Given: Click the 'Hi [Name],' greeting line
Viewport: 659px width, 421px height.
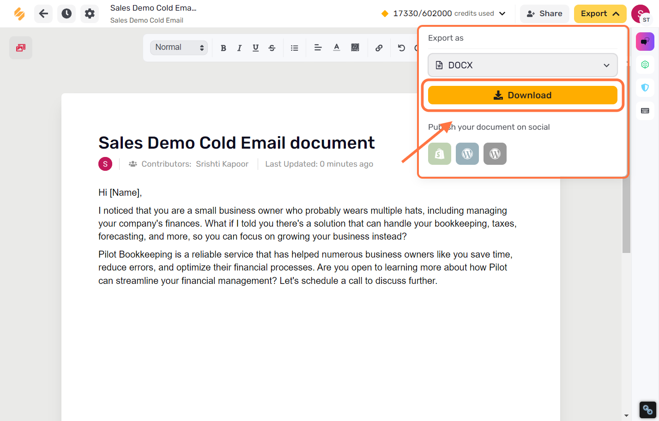Looking at the screenshot, I should click(120, 192).
